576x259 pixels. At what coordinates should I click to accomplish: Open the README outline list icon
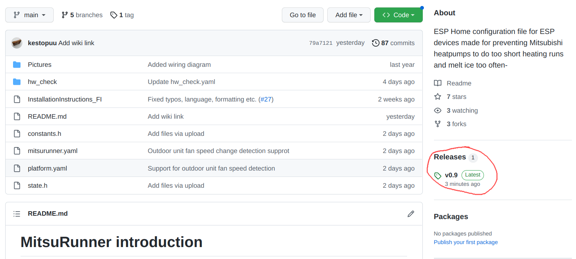click(17, 214)
